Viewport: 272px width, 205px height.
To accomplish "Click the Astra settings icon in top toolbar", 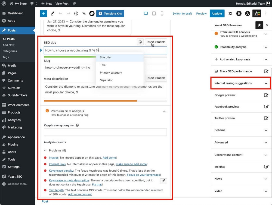I will click(x=248, y=14).
